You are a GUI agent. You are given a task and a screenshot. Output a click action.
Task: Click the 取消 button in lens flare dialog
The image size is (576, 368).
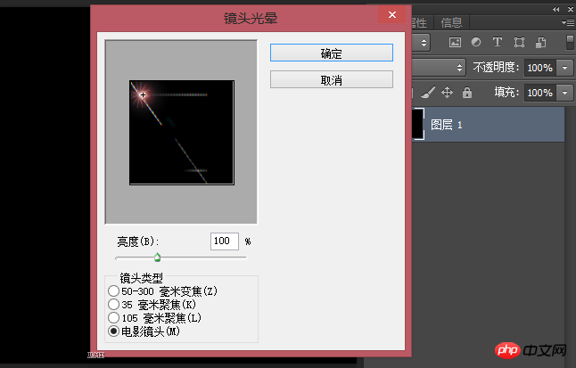332,79
